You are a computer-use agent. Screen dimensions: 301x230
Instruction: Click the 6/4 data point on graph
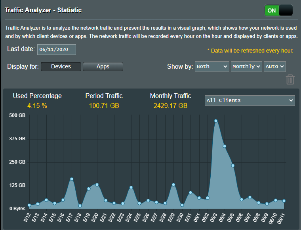pos(225,146)
